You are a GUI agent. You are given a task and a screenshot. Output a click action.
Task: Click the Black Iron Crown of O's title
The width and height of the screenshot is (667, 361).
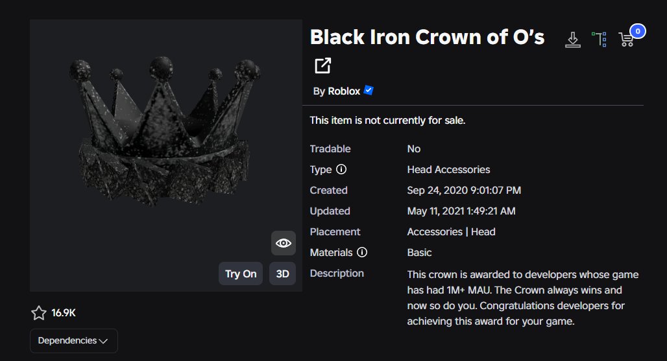(427, 38)
